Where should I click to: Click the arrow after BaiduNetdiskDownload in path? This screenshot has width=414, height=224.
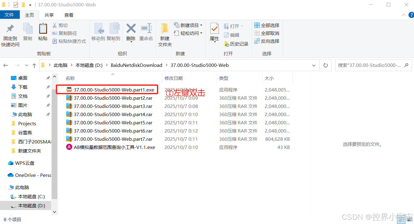click(x=166, y=65)
